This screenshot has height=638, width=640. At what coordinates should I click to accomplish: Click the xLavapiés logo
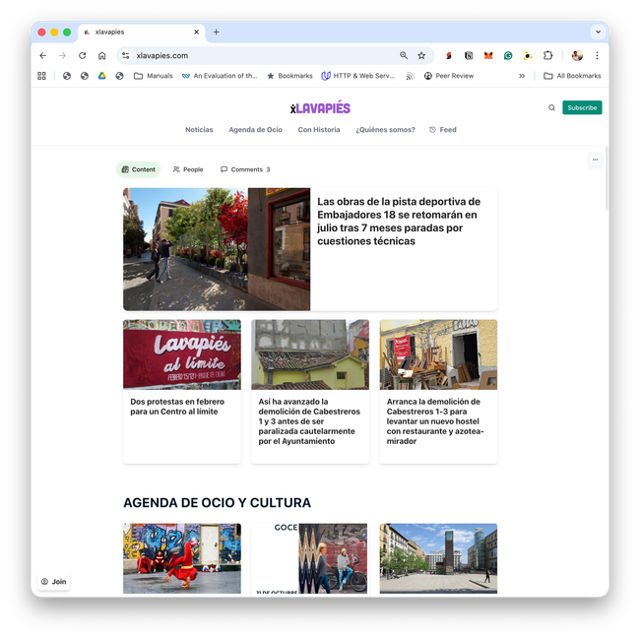coord(320,107)
